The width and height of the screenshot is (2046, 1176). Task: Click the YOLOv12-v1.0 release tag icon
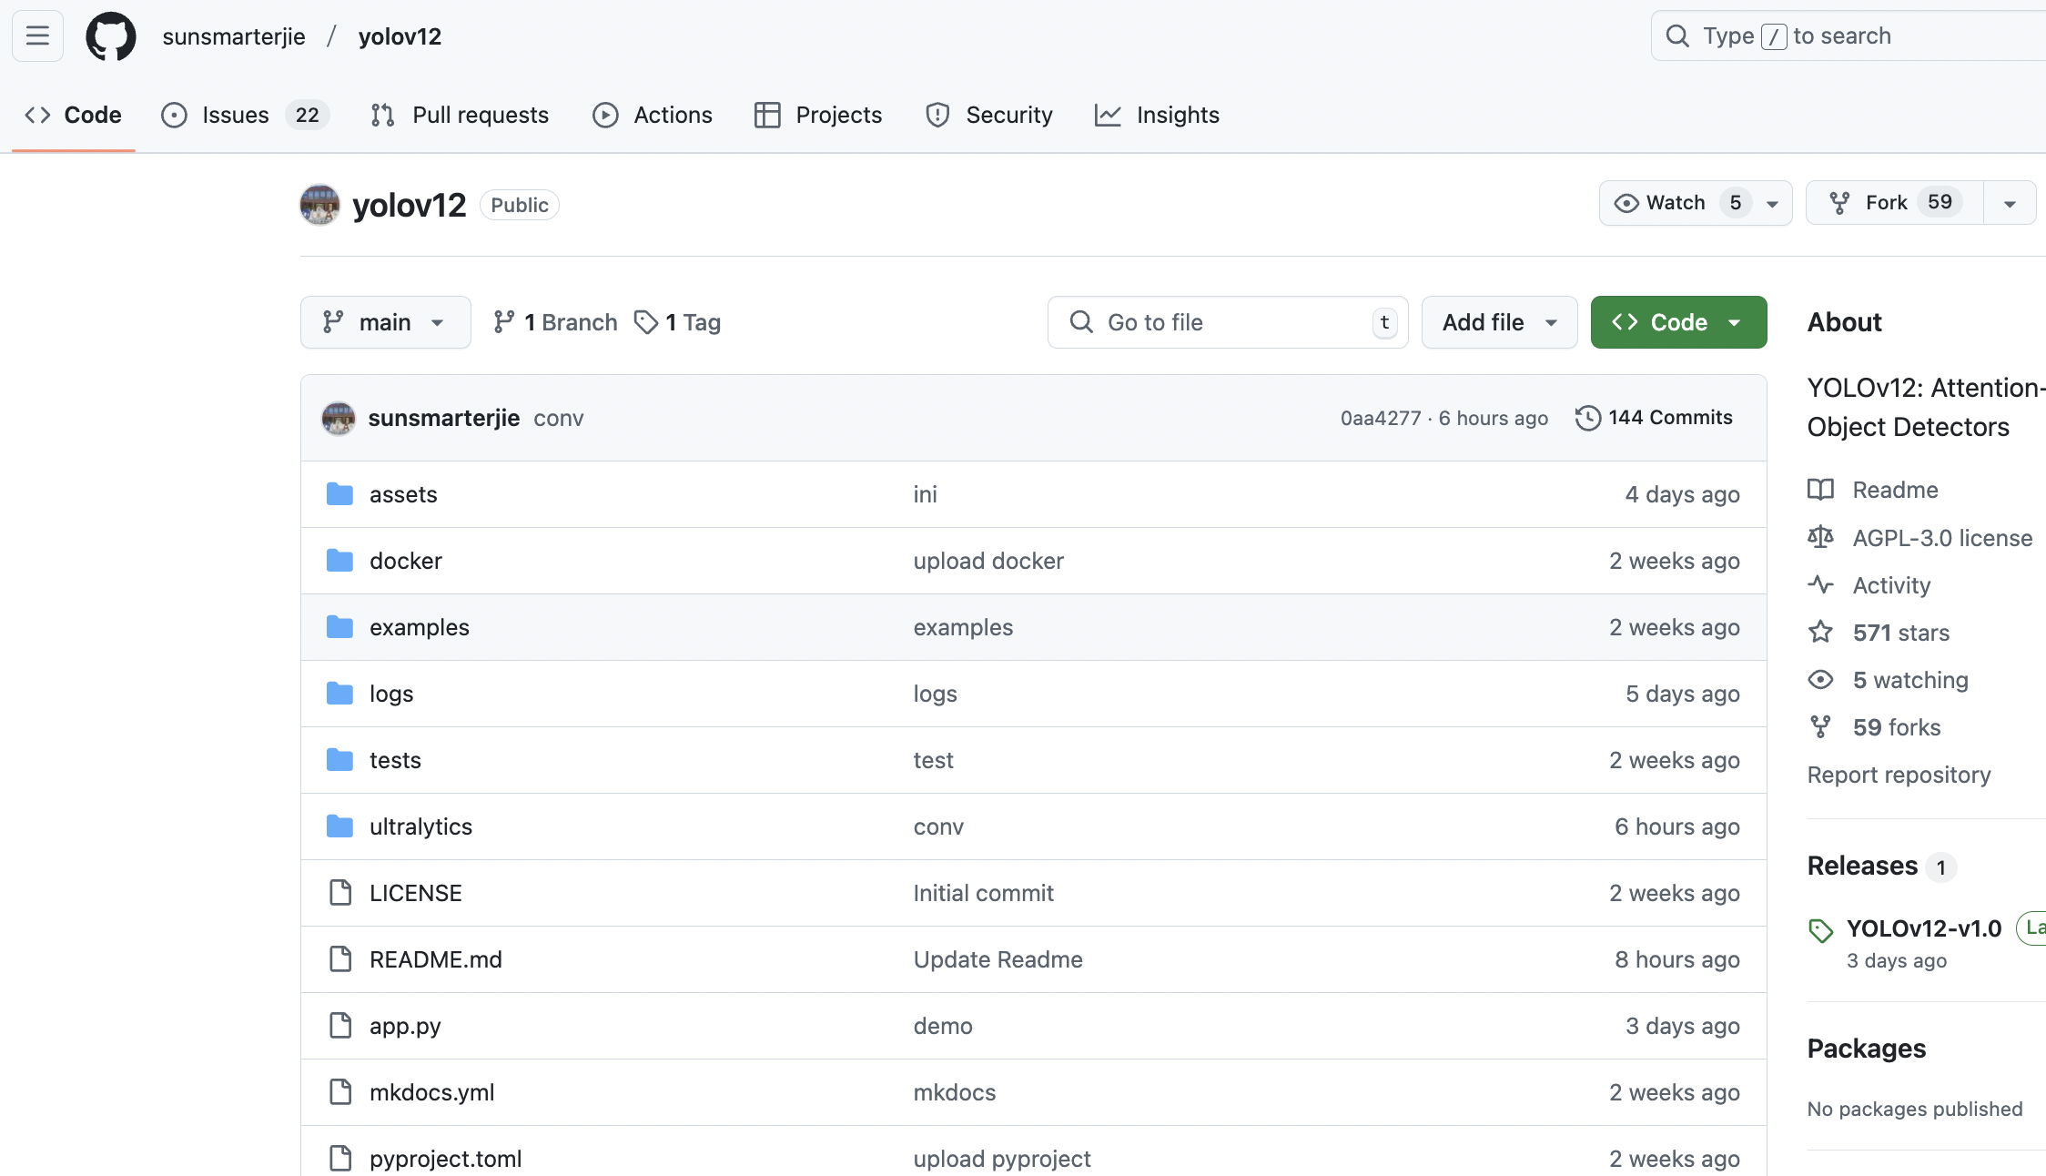tap(1820, 930)
